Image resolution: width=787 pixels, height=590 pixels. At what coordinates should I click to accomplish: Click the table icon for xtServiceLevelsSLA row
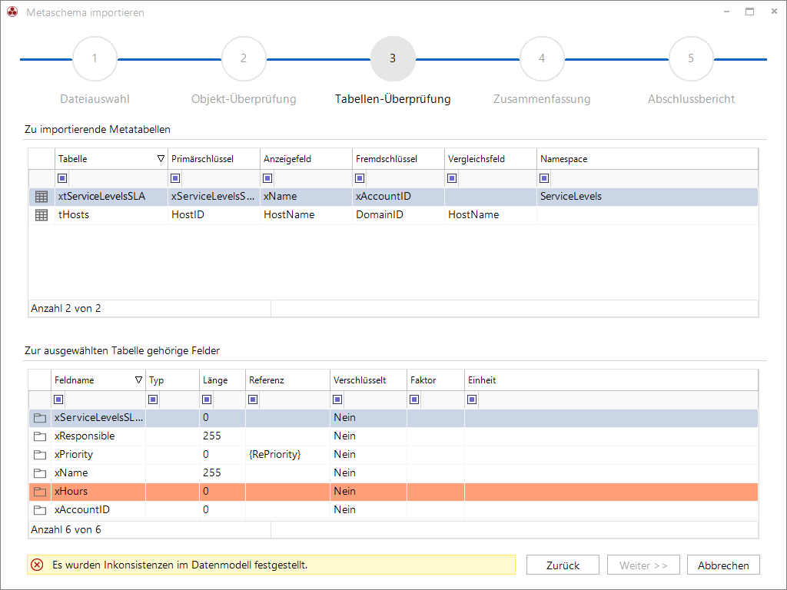(42, 197)
